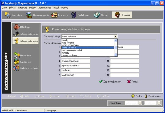
Task: Click field 4 gramatura papieru
Action: (x=76, y=61)
